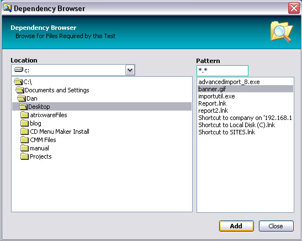Click into the Pattern input field
302x241 pixels.
(222, 71)
